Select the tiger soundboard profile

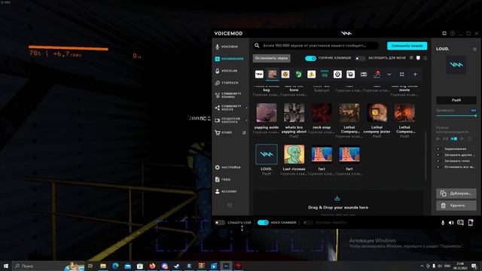(285, 75)
